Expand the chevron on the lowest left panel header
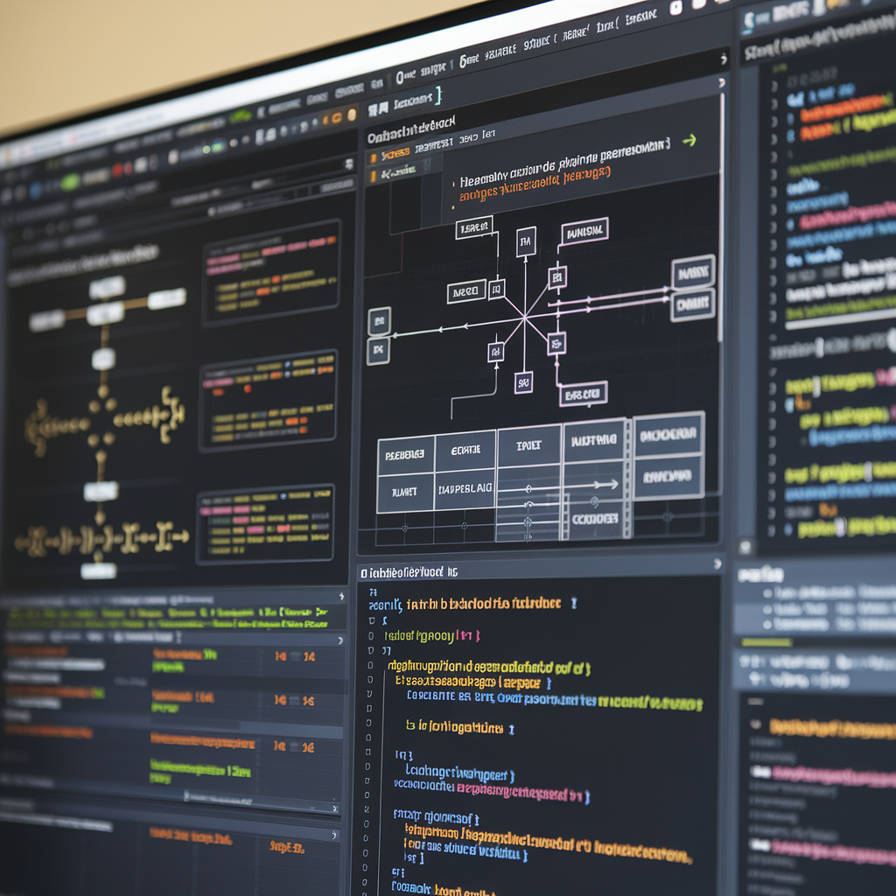 (333, 835)
